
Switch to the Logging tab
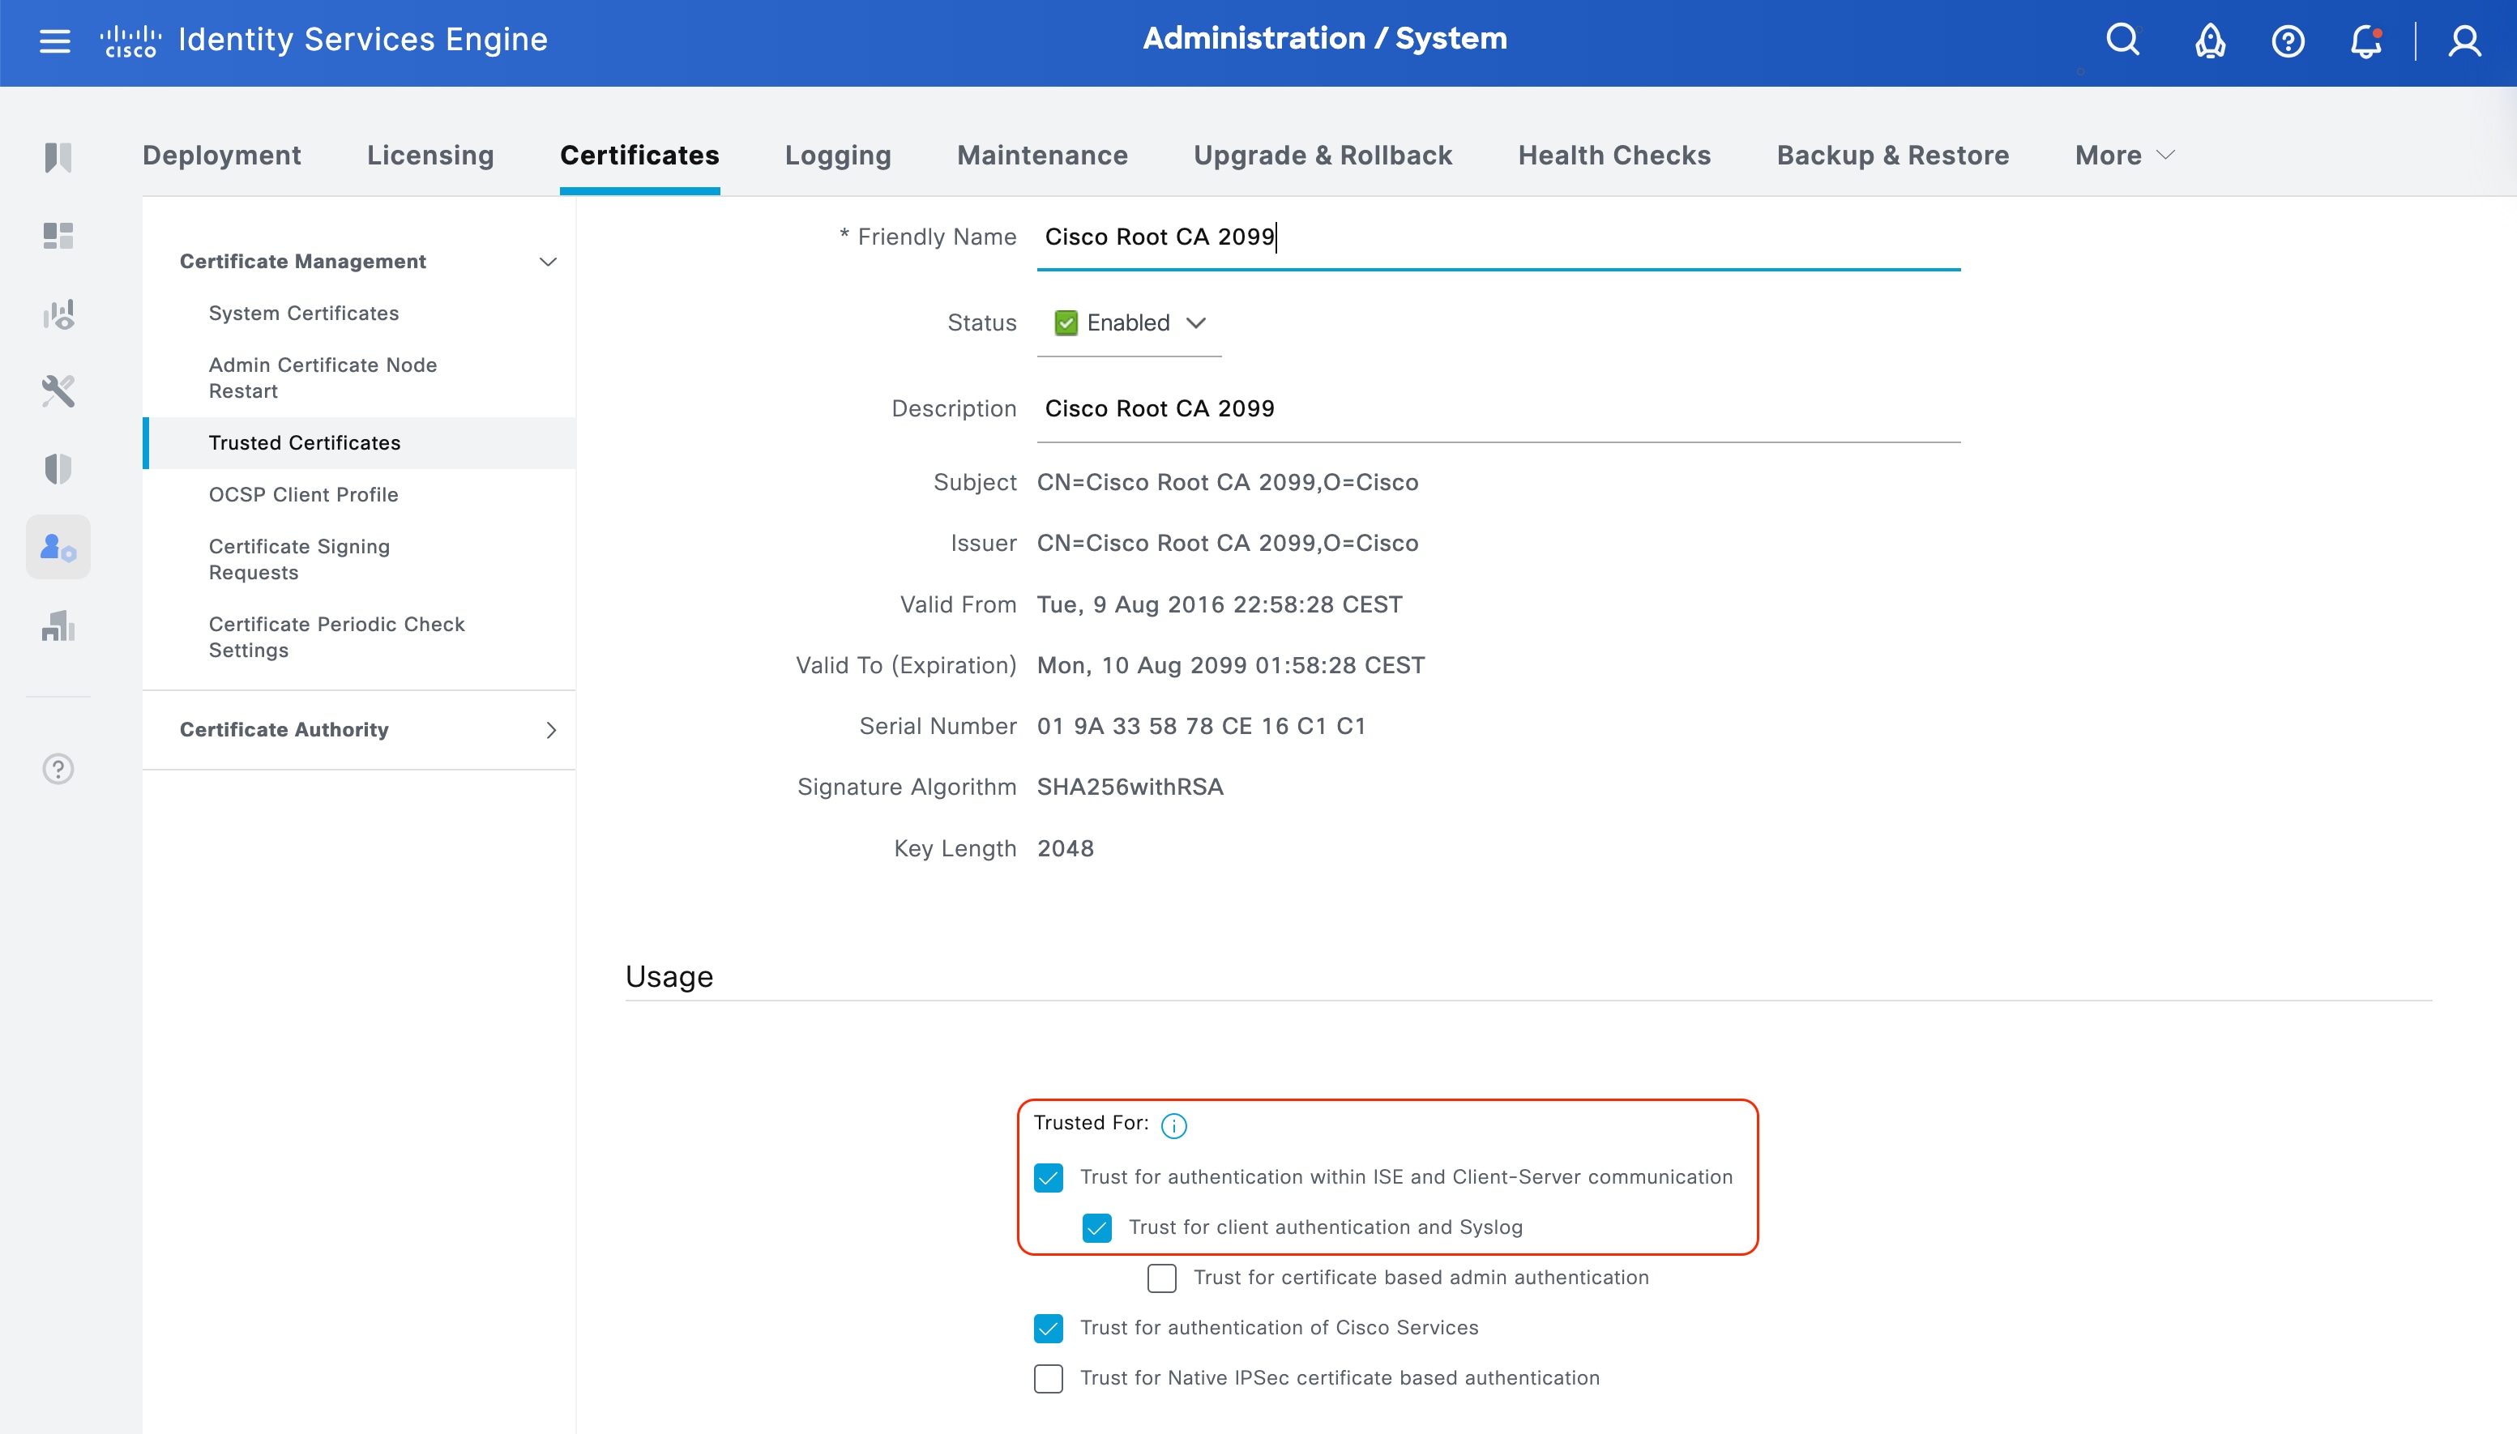point(837,156)
